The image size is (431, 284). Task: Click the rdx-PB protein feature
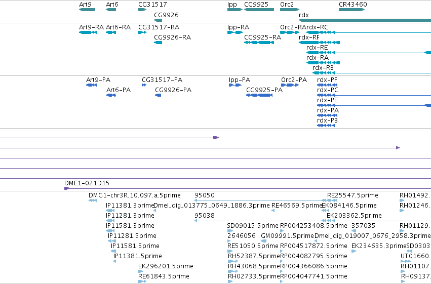326,126
